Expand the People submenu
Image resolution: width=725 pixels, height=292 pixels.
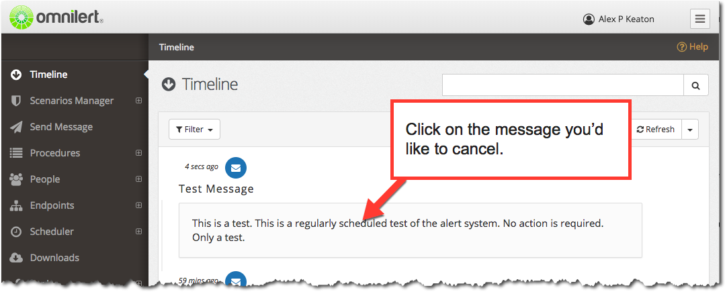pyautogui.click(x=138, y=179)
